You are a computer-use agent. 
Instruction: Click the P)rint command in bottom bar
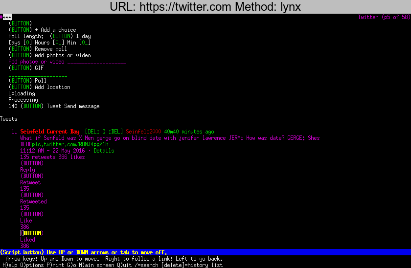pyautogui.click(x=56, y=265)
